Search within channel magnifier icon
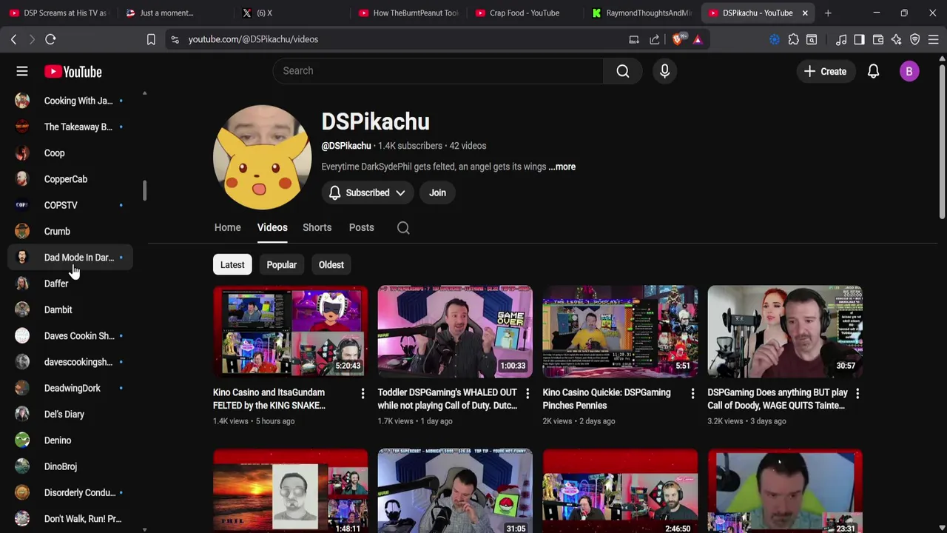Image resolution: width=947 pixels, height=533 pixels. (403, 228)
